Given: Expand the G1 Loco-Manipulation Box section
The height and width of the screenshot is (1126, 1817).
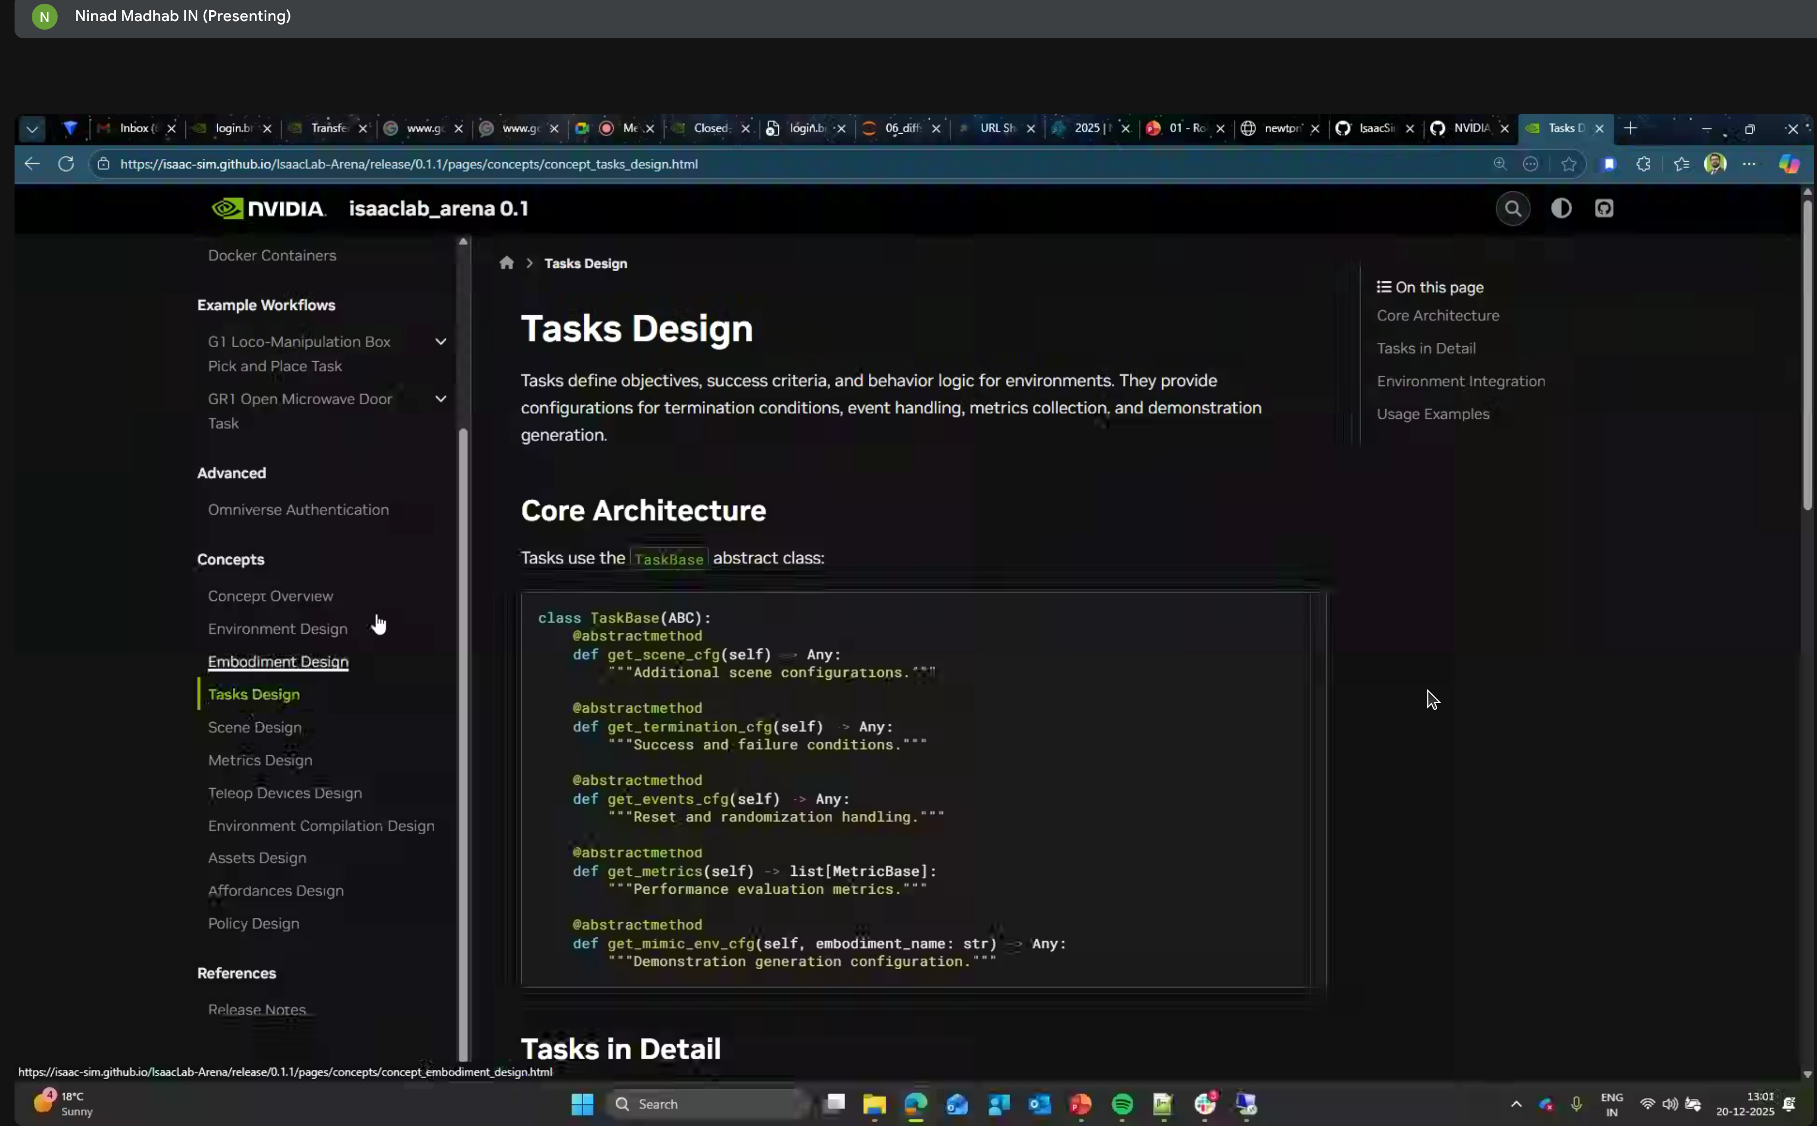Looking at the screenshot, I should 440,341.
